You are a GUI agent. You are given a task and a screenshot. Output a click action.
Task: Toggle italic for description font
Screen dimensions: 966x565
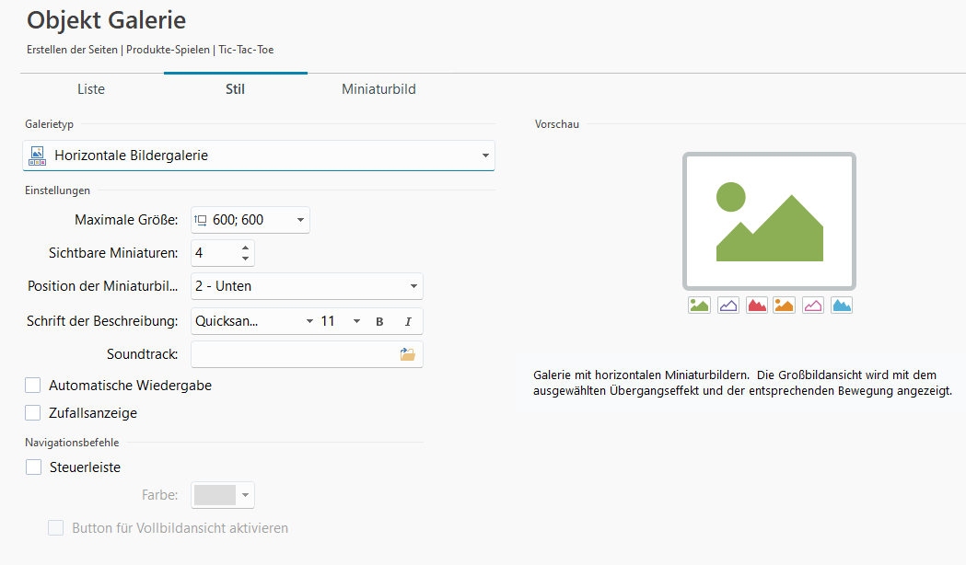click(408, 322)
